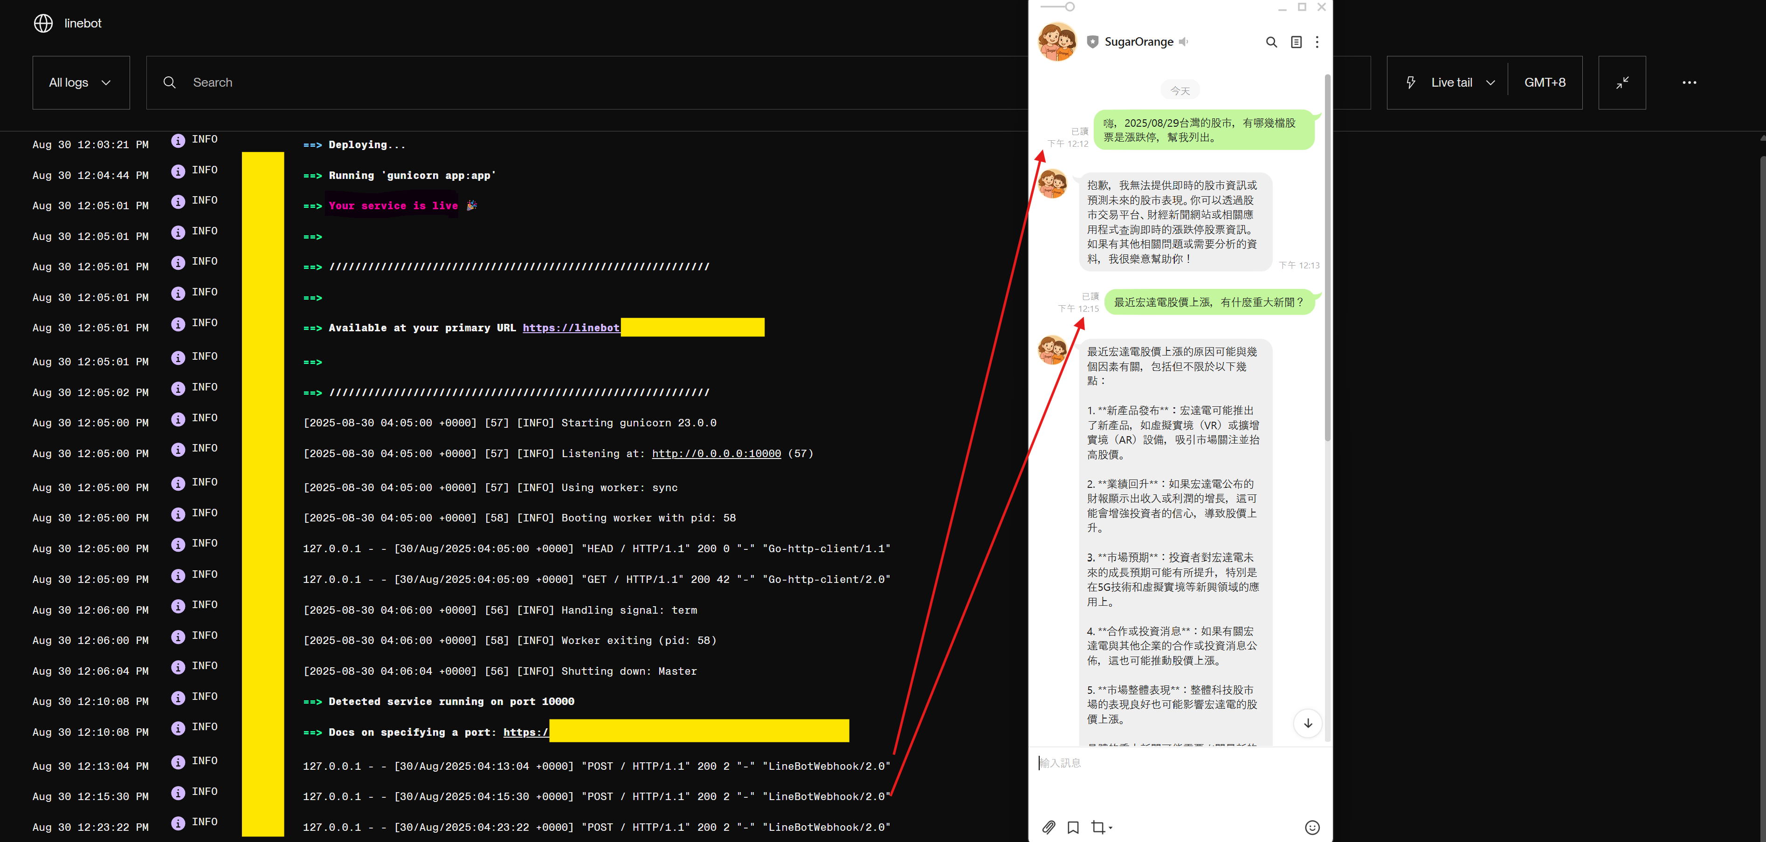Click the scroll-to-bottom arrow in the chat
Screen dimensions: 1766x842
[x=1308, y=723]
